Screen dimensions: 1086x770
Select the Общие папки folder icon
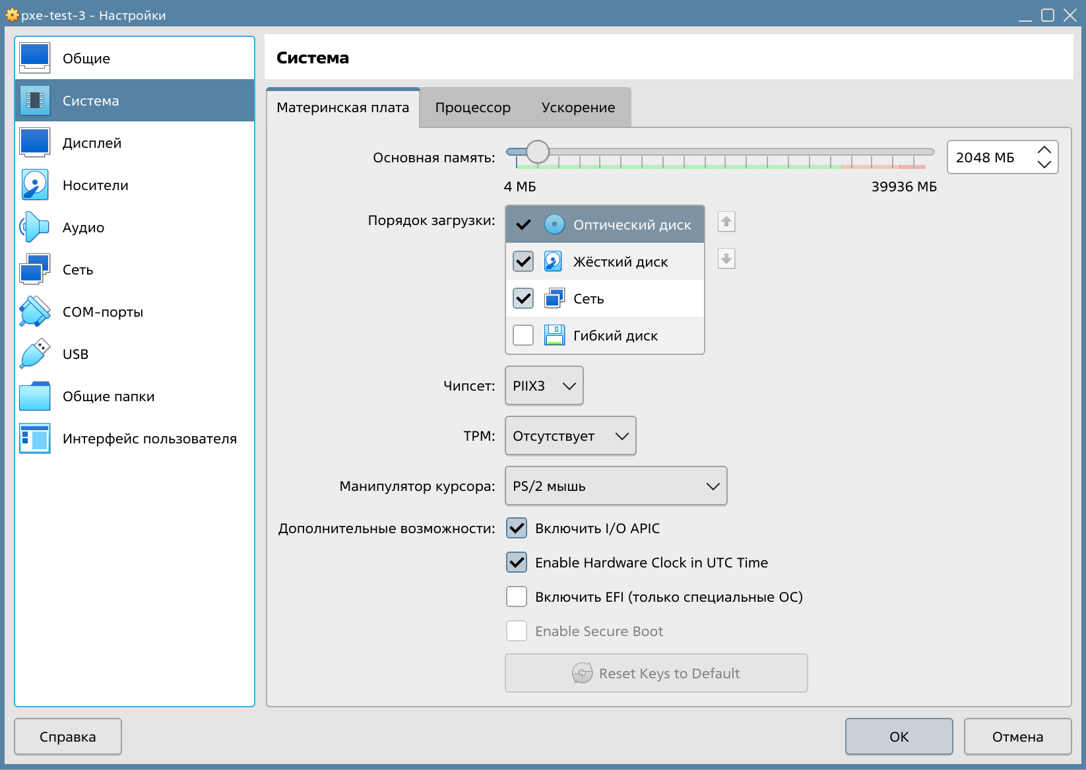pos(35,396)
